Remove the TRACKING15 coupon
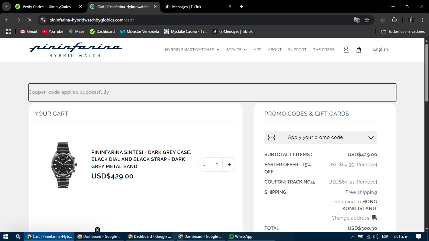The width and height of the screenshot is (429, 241). pos(366,182)
